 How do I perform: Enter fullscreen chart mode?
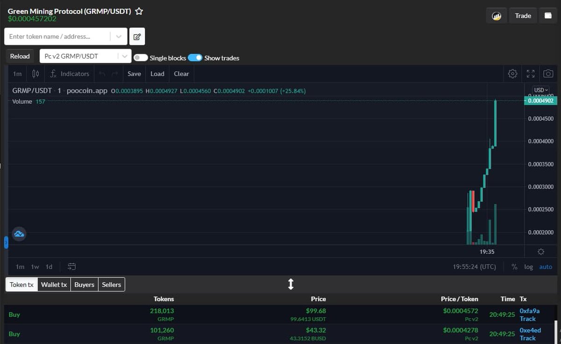tap(531, 73)
